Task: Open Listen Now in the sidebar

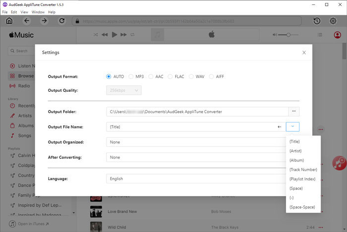Action: [x=22, y=66]
